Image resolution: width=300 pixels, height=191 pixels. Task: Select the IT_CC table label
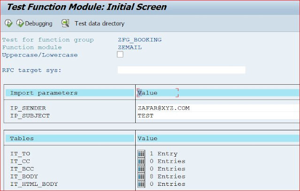[x=20, y=161]
